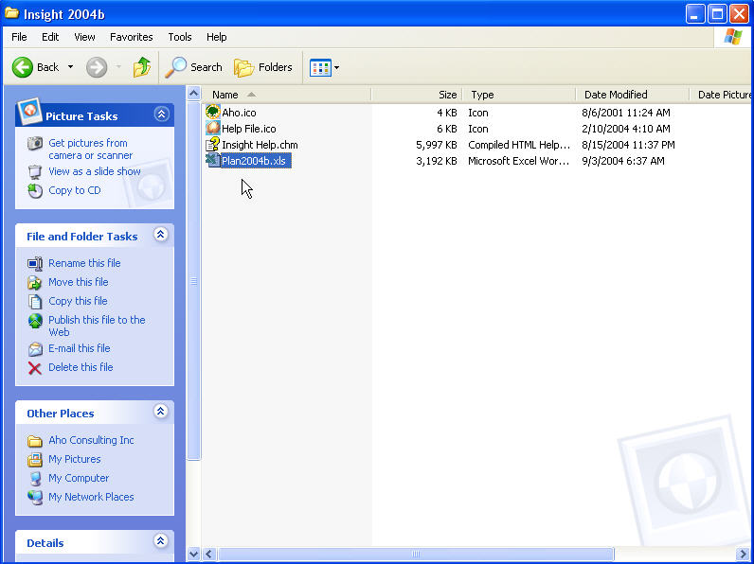This screenshot has width=754, height=564.
Task: Click the Rename this file icon
Action: (35, 263)
